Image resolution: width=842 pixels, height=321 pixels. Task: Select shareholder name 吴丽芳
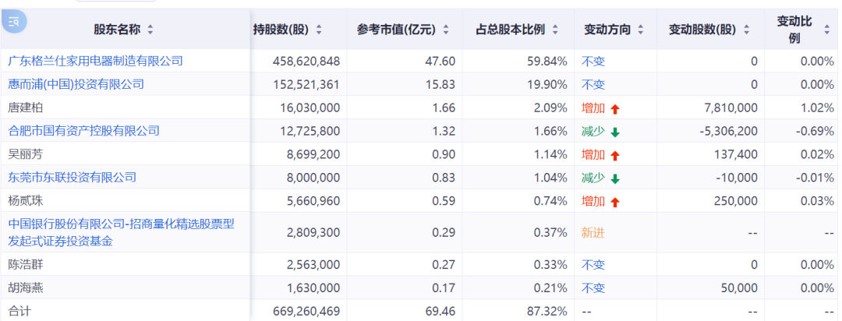pyautogui.click(x=26, y=154)
